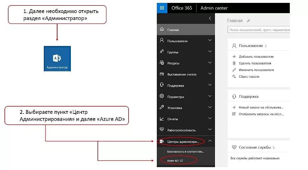308x170 pixels.
Task: Expand the Группы menu chevron
Action: click(210, 51)
